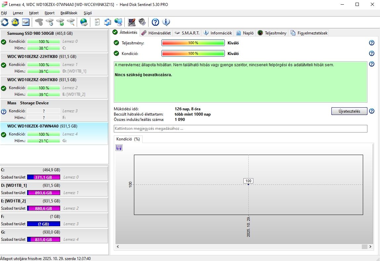This screenshot has width=380, height=261.
Task: Click help icon beside Kondíció bar
Action: point(371,53)
